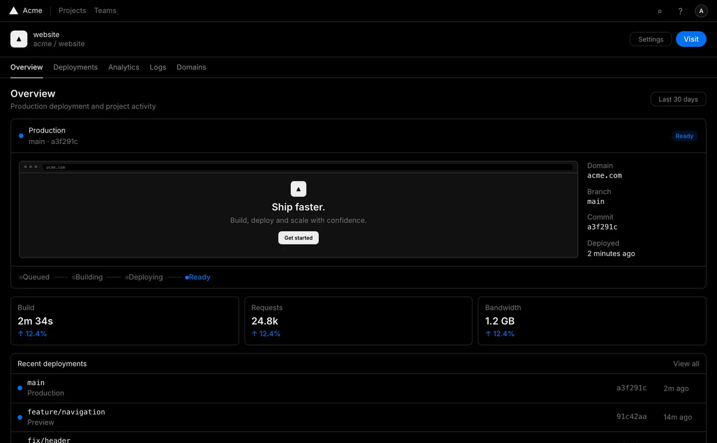Viewport: 717px width, 443px height.
Task: Click the 2m 34s build time value
Action: click(35, 321)
